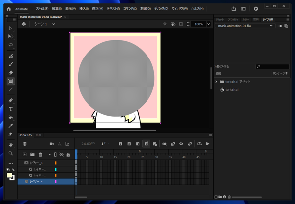Screen dimensions: 295x204
Task: Click the fill color swatch in toolbar
Action: pos(9,175)
